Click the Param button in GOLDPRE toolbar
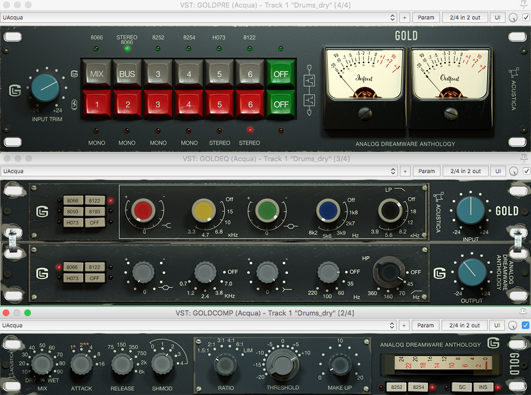 (x=426, y=17)
